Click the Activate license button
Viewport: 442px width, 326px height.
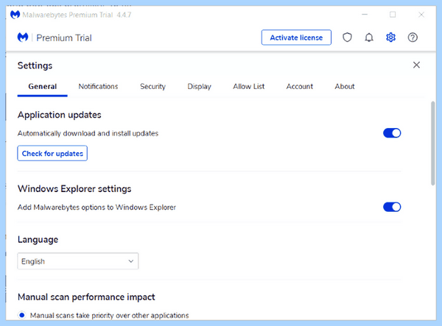[x=296, y=38]
